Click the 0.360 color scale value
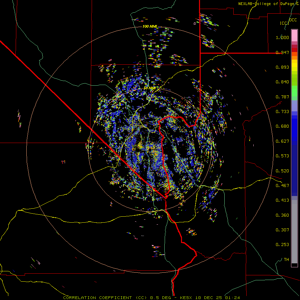This screenshot has height=300, width=300. (282, 215)
